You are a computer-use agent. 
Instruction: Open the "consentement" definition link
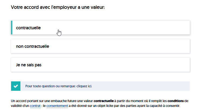[x=57, y=106]
